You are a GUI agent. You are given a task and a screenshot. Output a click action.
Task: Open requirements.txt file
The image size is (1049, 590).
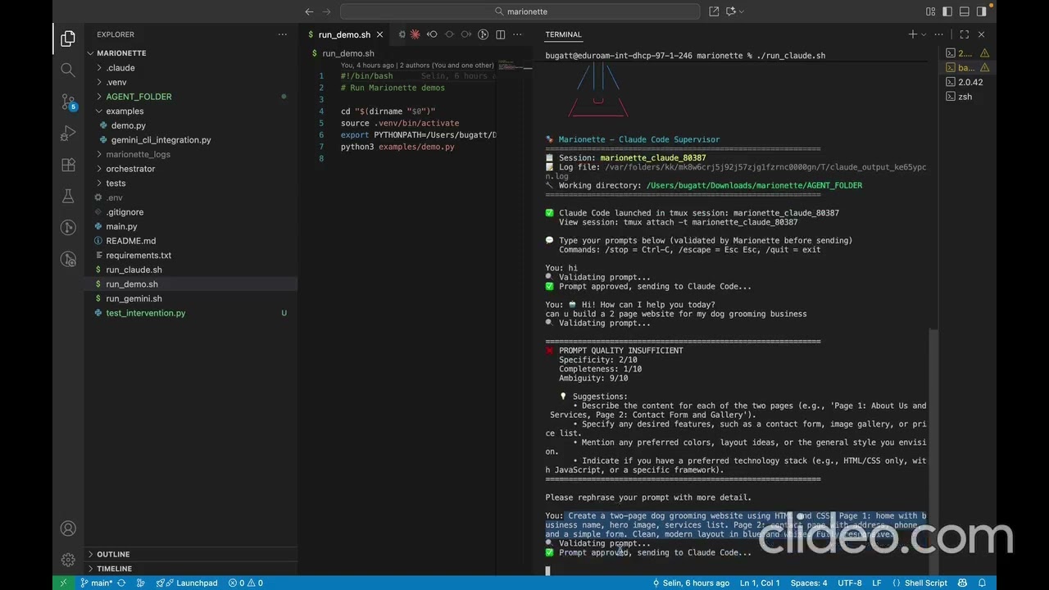(x=191, y=256)
